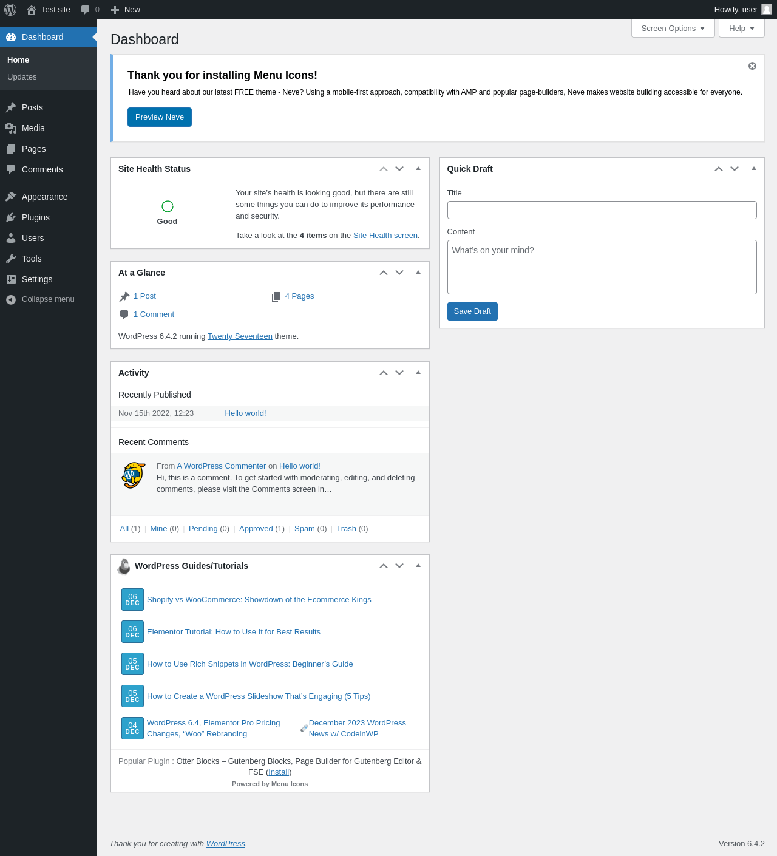Viewport: 777px width, 856px height.
Task: Move Site Health Status widget up
Action: coord(384,169)
